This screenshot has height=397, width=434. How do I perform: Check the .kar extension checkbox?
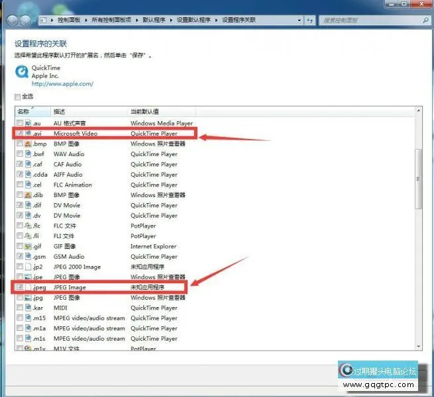(20, 308)
